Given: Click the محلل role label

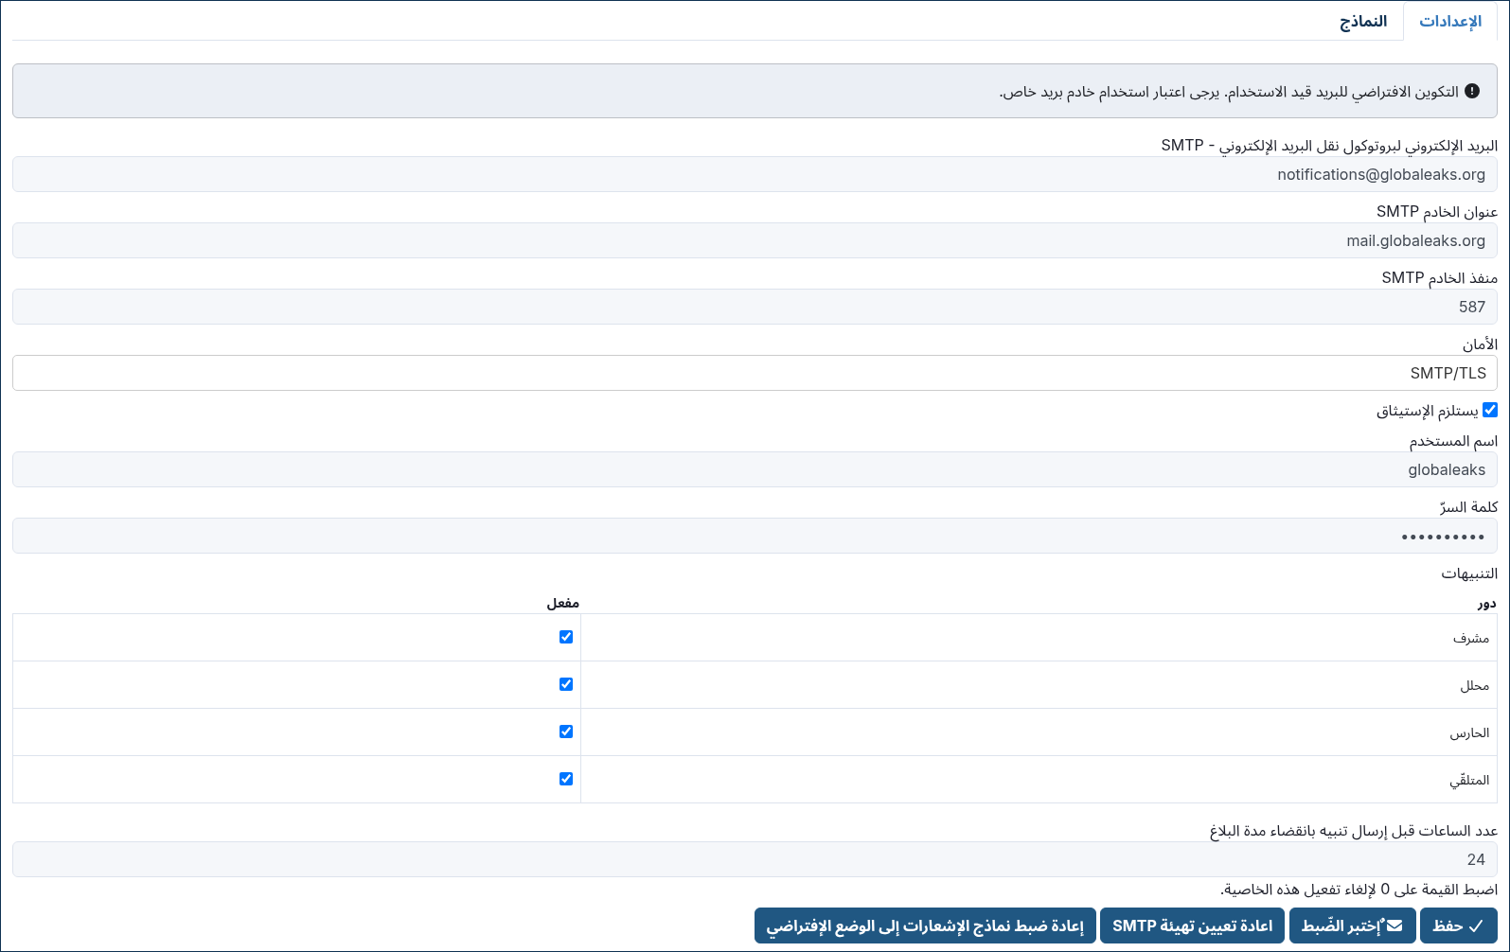Looking at the screenshot, I should click(1474, 685).
